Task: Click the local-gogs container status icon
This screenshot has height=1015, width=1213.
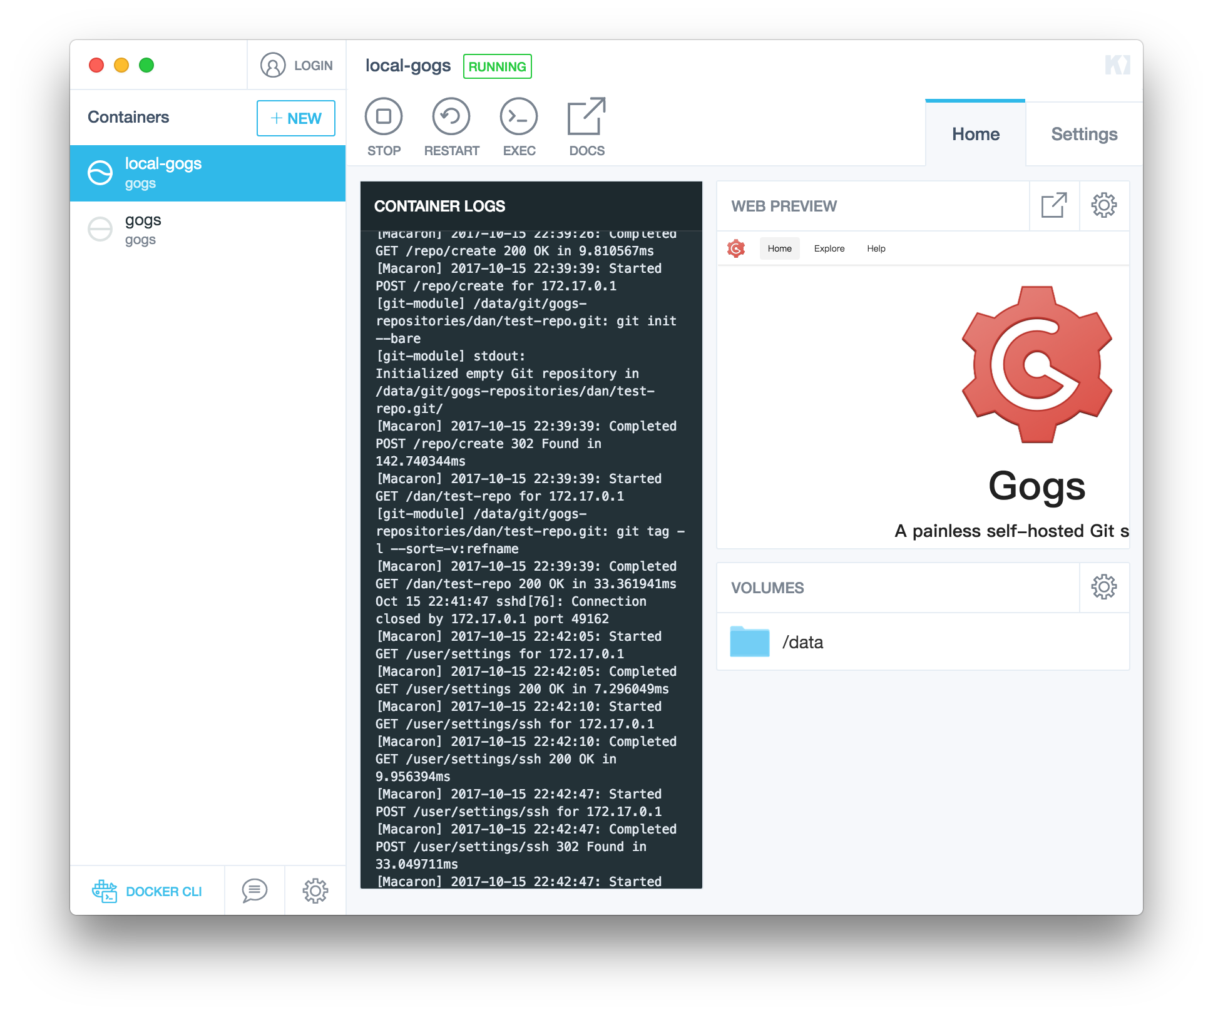Action: coord(100,173)
